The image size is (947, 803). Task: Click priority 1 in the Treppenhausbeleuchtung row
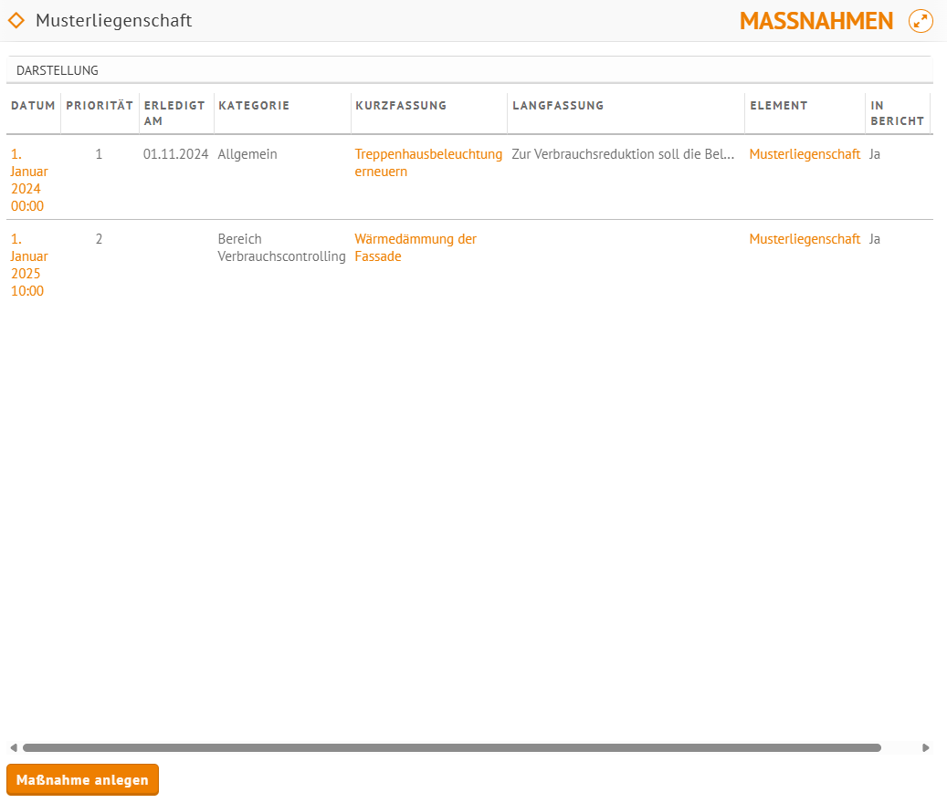99,154
